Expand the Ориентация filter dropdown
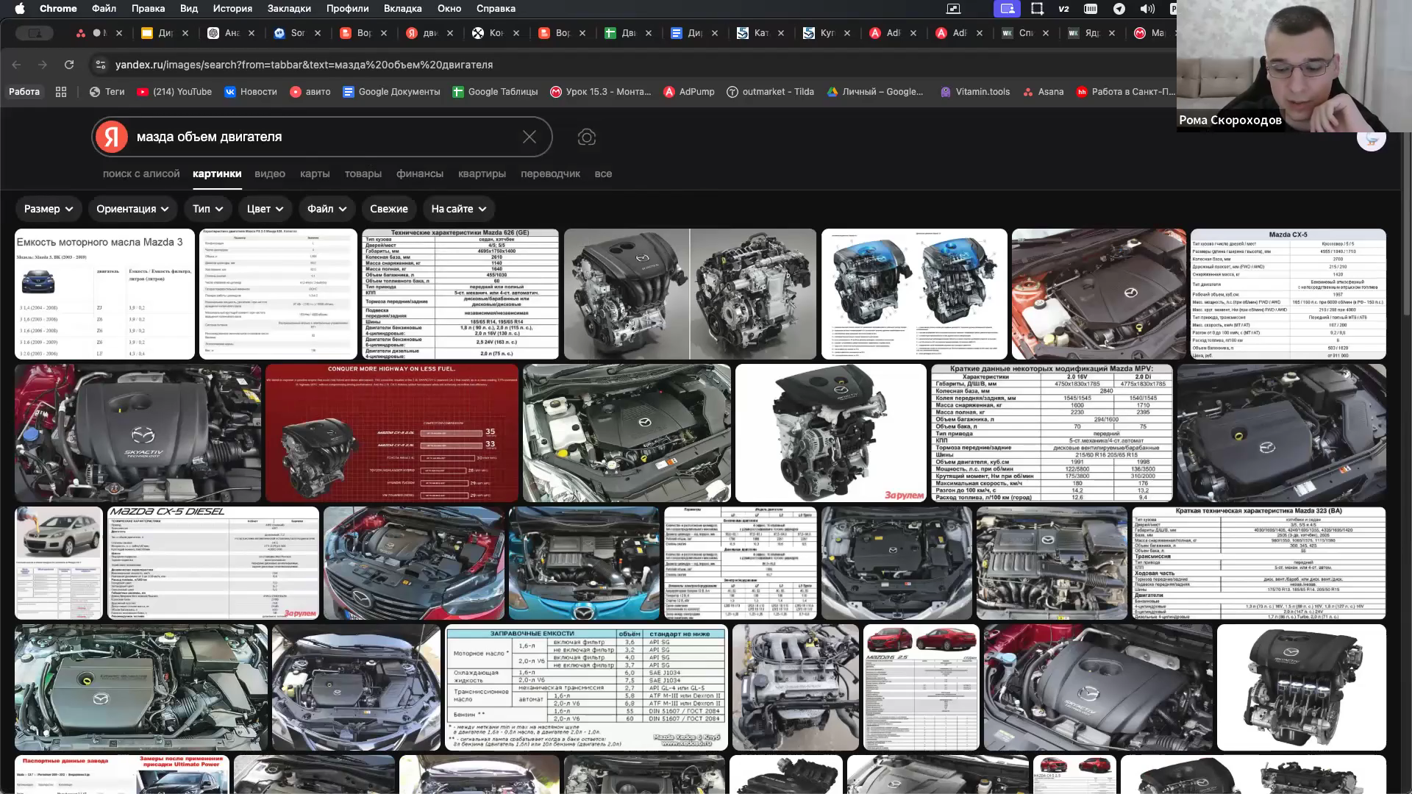This screenshot has width=1412, height=794. (x=132, y=209)
